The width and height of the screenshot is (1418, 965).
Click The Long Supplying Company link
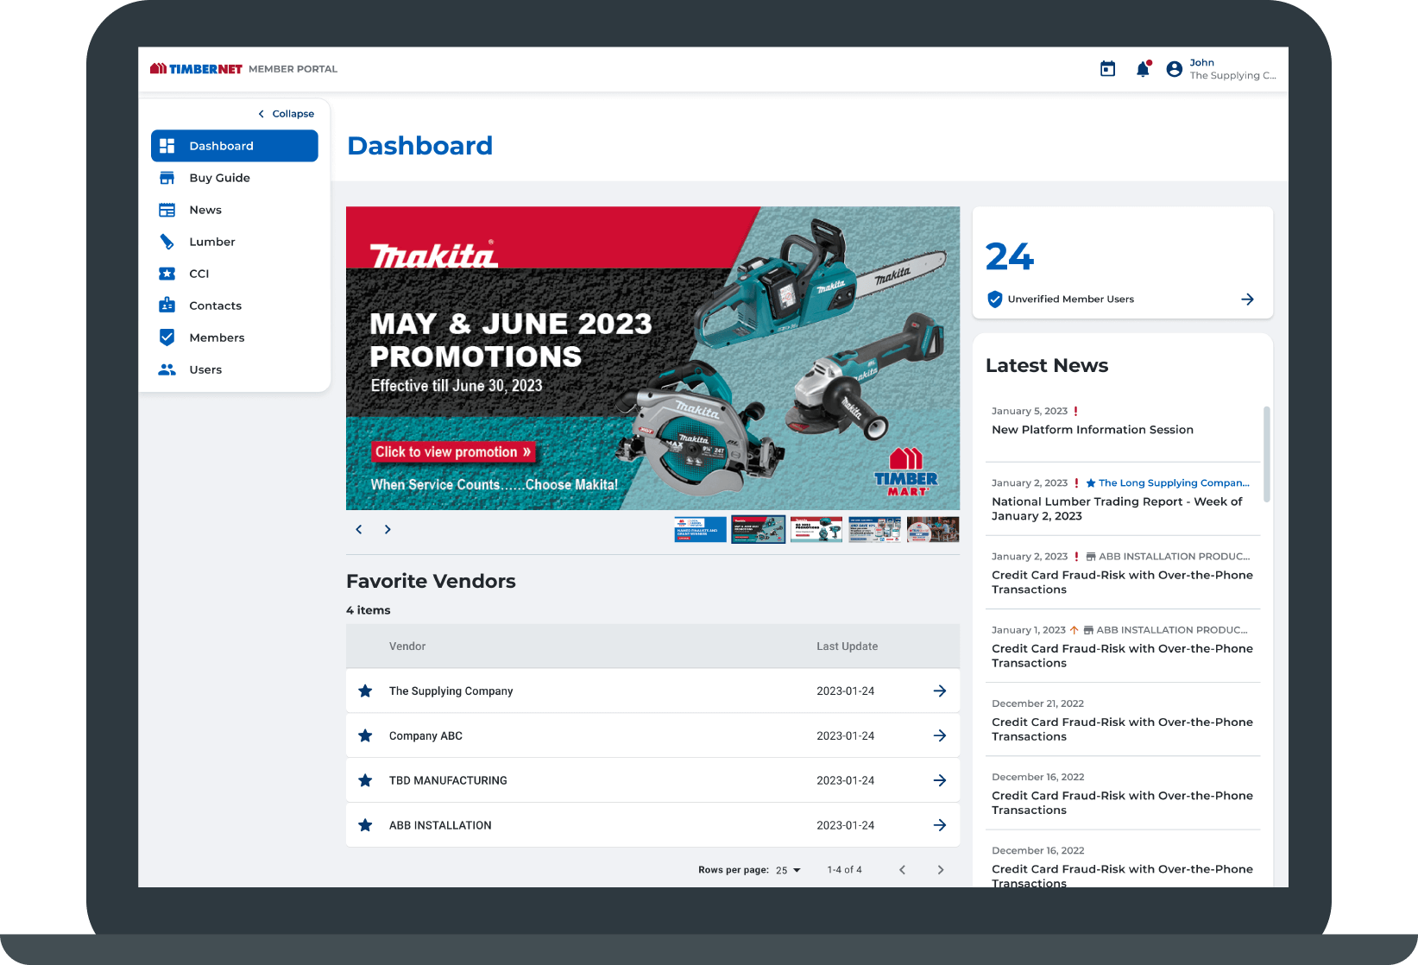1168,483
